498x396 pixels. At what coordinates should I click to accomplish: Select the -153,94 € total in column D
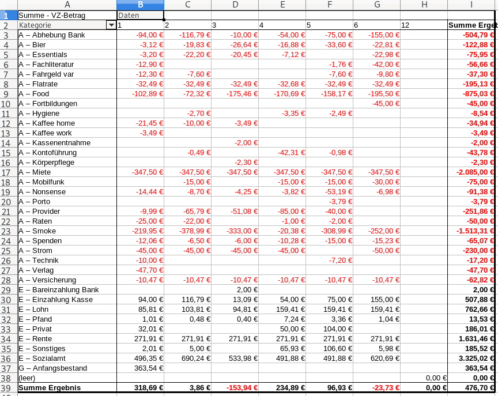pyautogui.click(x=235, y=388)
